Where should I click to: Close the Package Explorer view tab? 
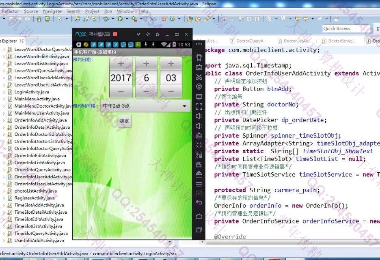[22, 41]
